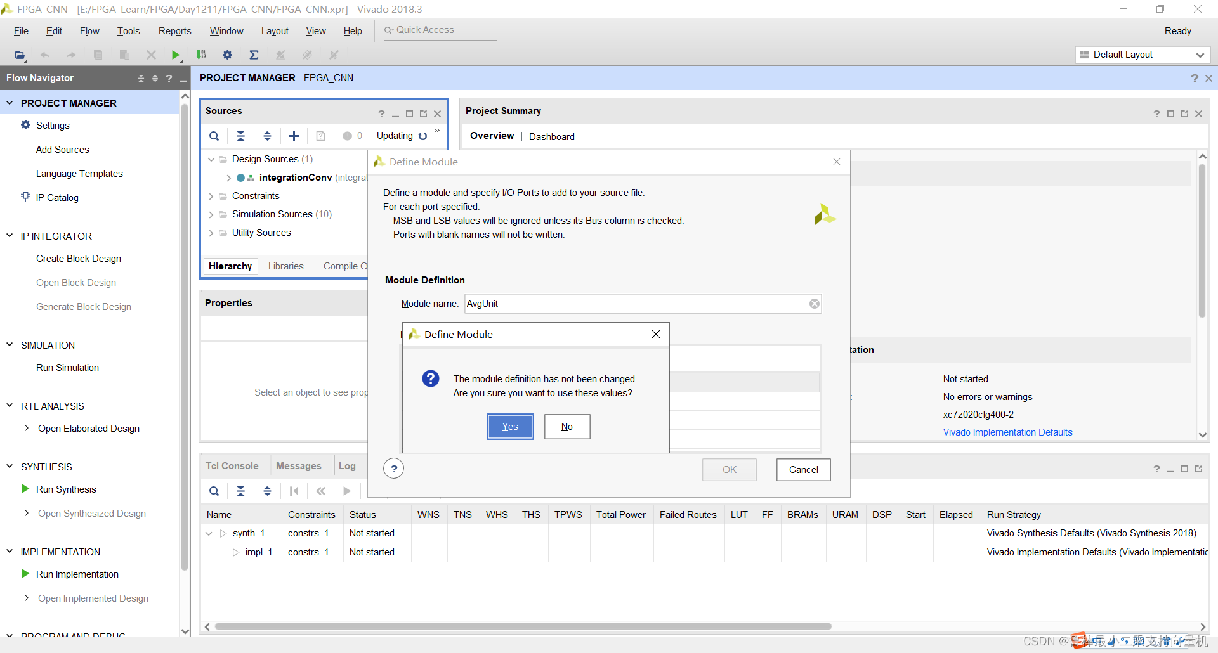Click Create Block Design
Screen dimensions: 1218x653
78,259
